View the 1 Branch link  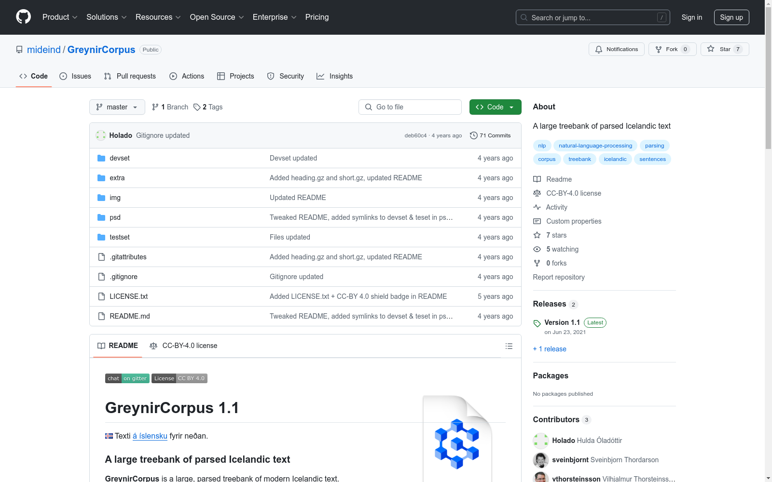(170, 107)
